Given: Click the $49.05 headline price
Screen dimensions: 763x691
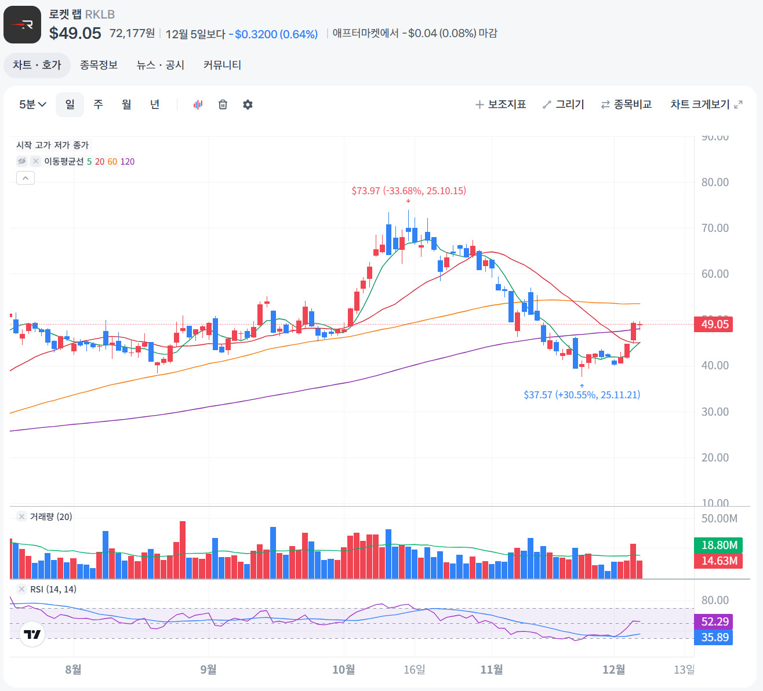Looking at the screenshot, I should (x=75, y=33).
